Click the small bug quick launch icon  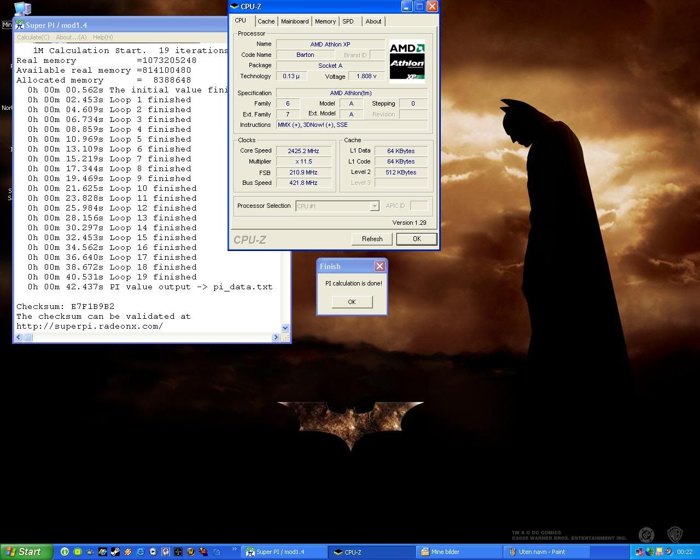(90, 552)
